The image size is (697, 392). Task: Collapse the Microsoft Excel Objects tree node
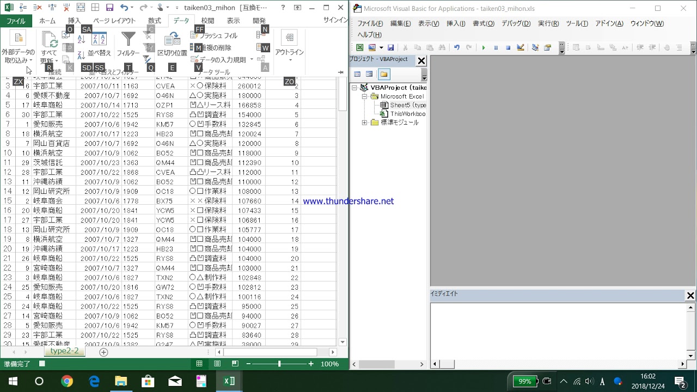(x=364, y=96)
